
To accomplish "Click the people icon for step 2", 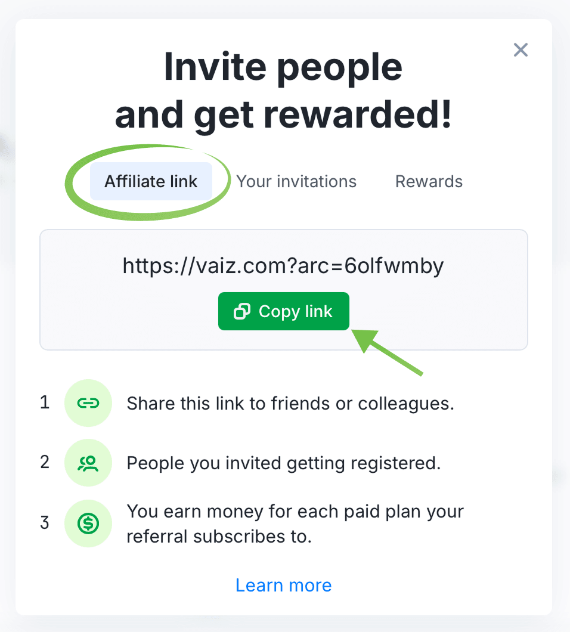I will point(88,463).
